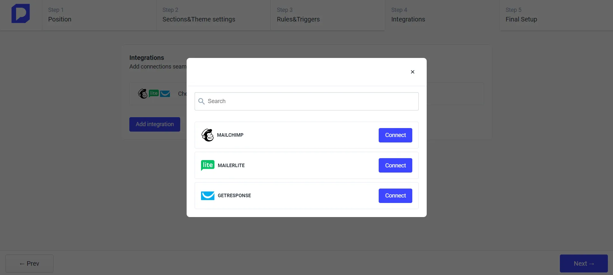Proceed using the Next button

(584, 263)
